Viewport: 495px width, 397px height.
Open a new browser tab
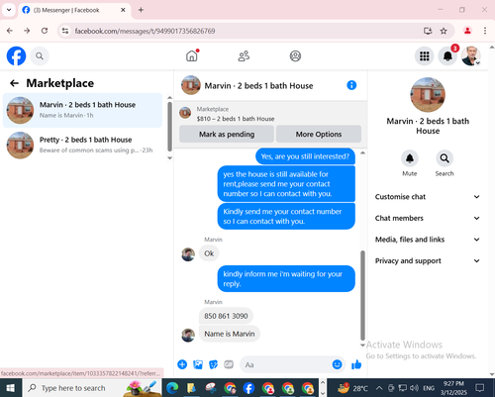click(141, 10)
